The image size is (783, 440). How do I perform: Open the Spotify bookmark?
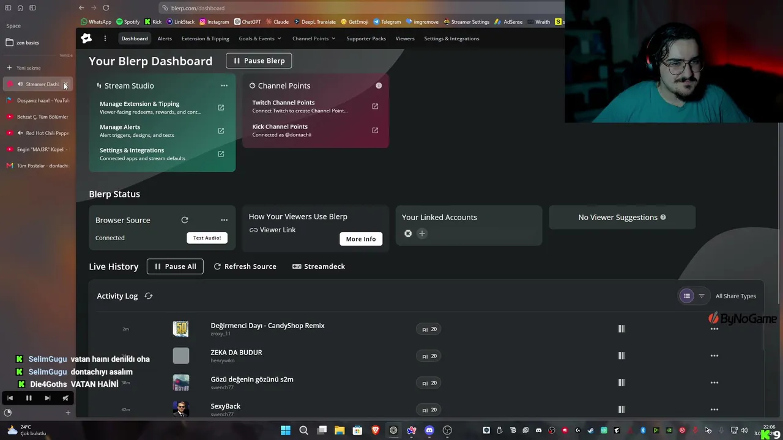[128, 22]
